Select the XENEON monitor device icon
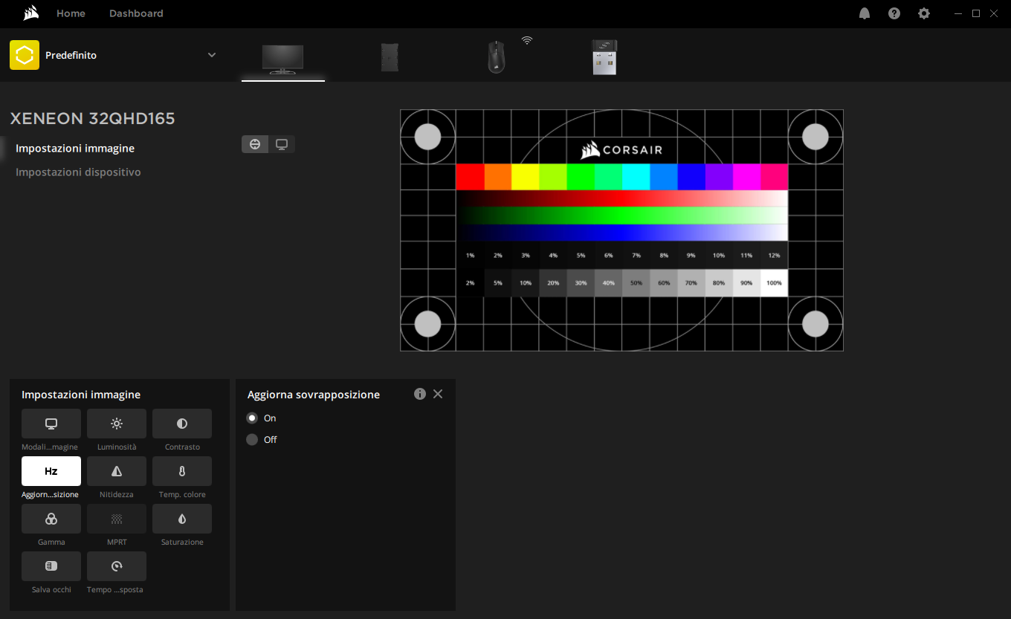The height and width of the screenshot is (619, 1011). point(282,58)
